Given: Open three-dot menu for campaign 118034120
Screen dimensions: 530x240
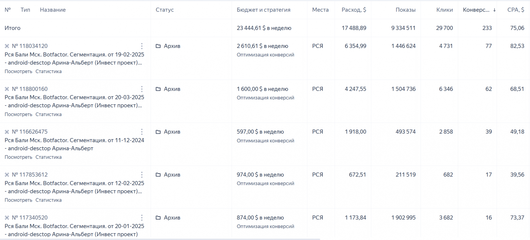Looking at the screenshot, I should [142, 46].
